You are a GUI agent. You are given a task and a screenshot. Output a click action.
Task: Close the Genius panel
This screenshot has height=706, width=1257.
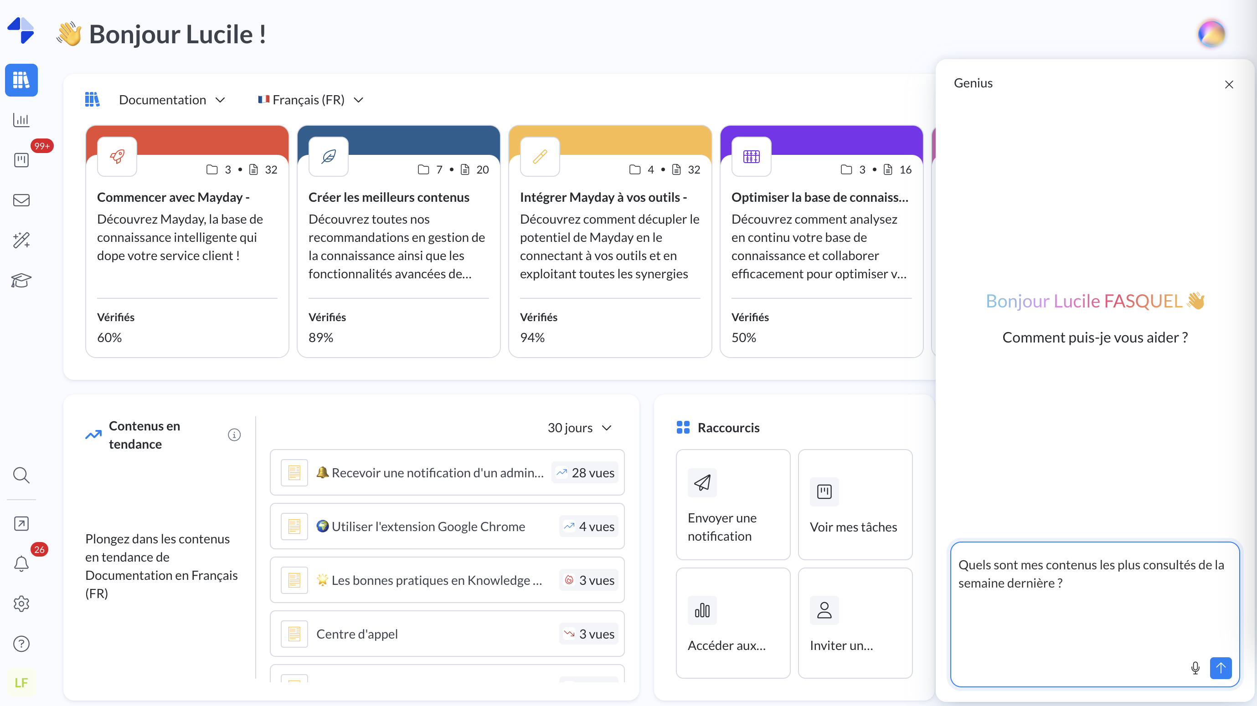click(x=1229, y=84)
